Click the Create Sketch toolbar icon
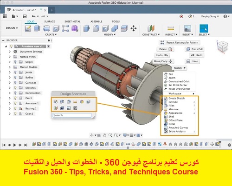 coord(28,28)
